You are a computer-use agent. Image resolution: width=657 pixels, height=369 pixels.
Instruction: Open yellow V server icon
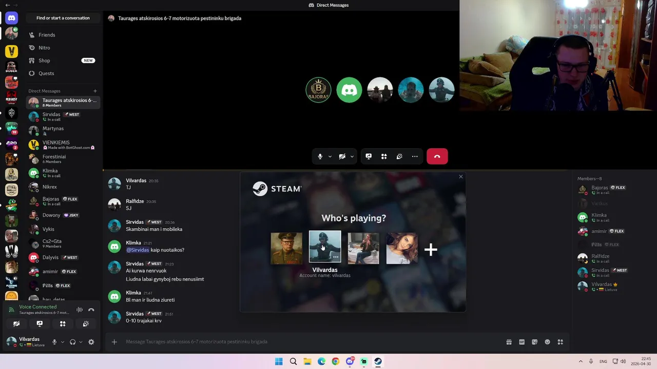pyautogui.click(x=11, y=51)
